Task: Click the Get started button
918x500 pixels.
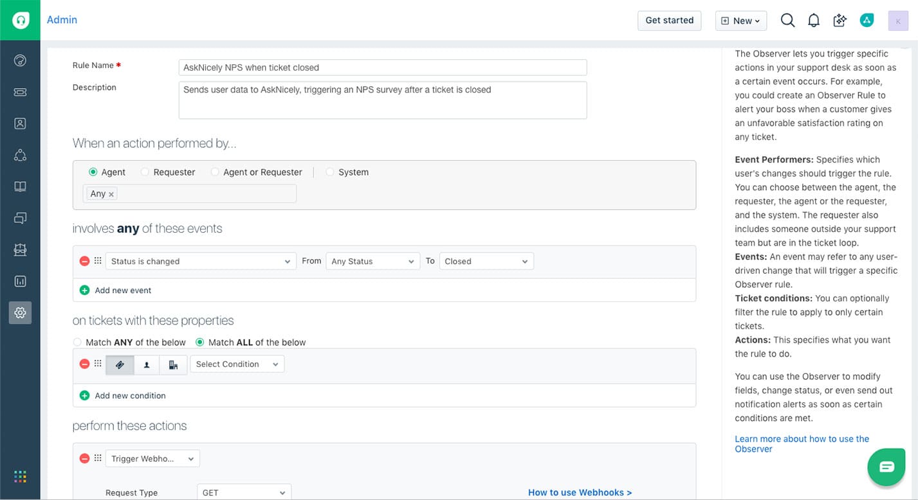Action: click(669, 20)
